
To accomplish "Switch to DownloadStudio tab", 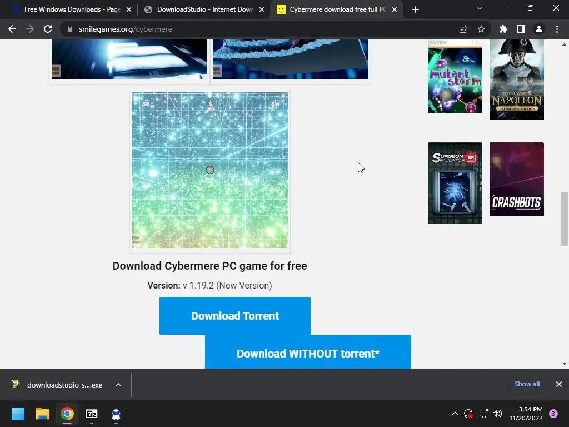I will [x=204, y=9].
